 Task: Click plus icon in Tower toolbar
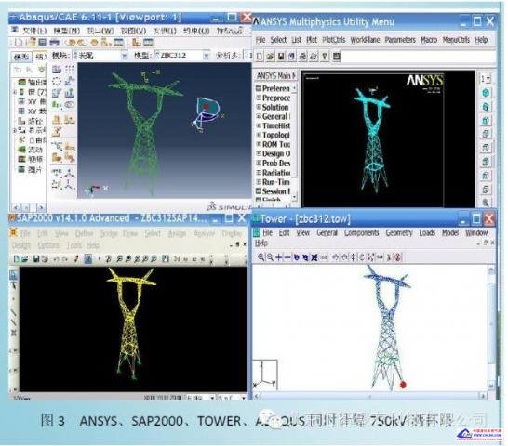click(278, 257)
